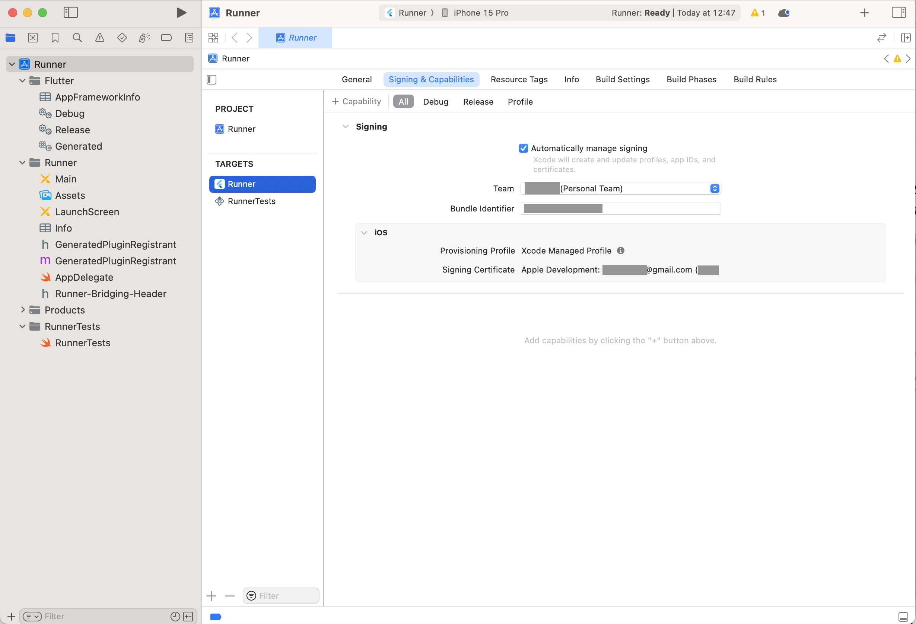Viewport: 916px width, 624px height.
Task: Collapse the Signing section
Action: 346,126
